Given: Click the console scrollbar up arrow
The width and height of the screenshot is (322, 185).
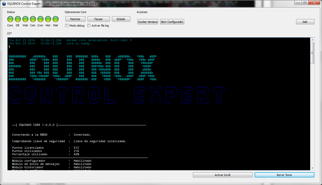Looking at the screenshot, I should click(312, 40).
